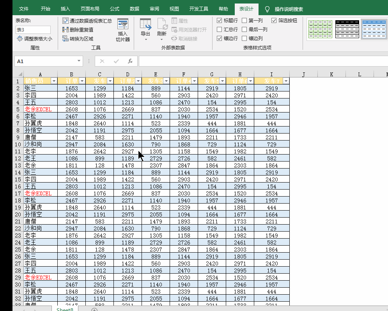Switch to Home (开始) tab
Image resolution: width=388 pixels, height=311 pixels.
(x=45, y=9)
